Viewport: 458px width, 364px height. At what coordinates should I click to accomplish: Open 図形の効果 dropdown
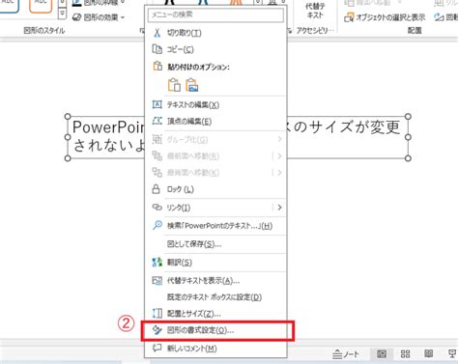tap(99, 17)
